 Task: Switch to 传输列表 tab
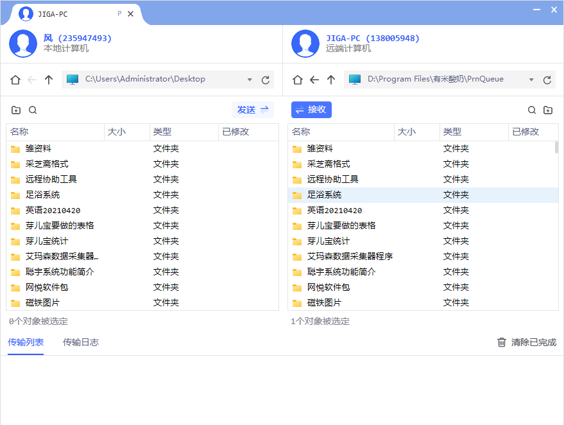pyautogui.click(x=26, y=342)
